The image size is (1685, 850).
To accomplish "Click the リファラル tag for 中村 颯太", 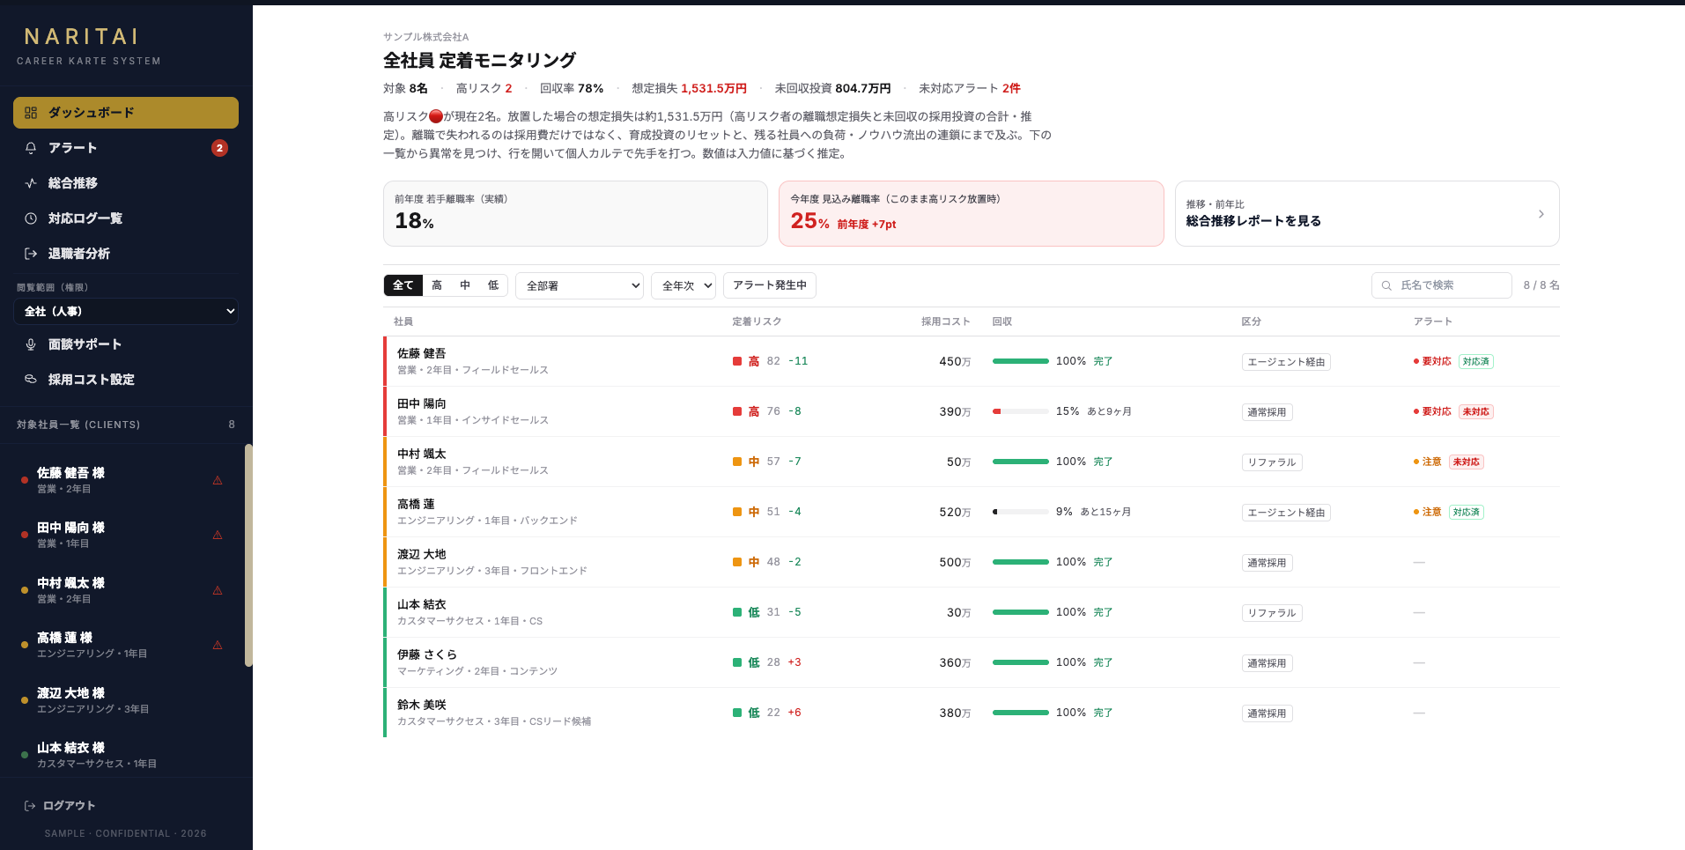I will point(1272,462).
